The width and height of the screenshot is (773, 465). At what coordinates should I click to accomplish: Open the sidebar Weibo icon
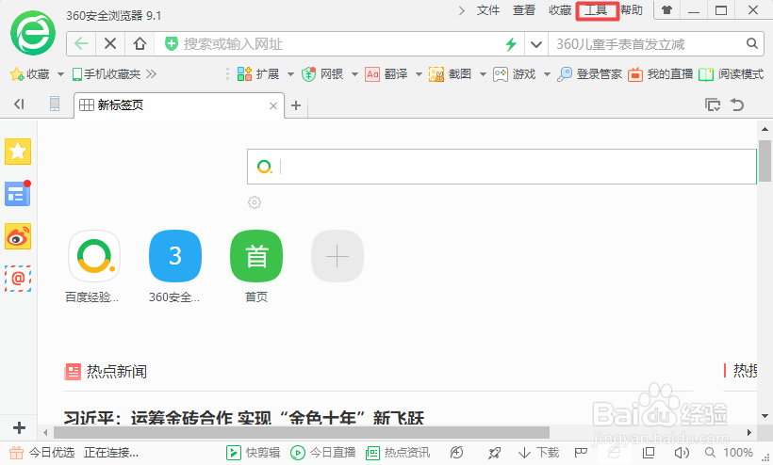(x=18, y=236)
